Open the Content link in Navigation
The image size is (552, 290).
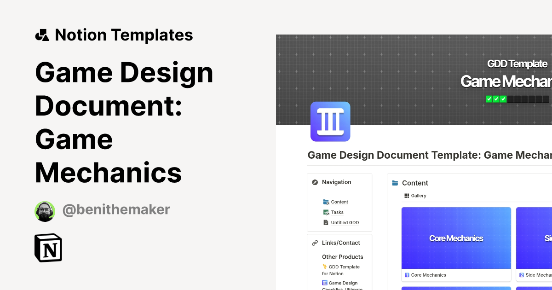(x=339, y=202)
